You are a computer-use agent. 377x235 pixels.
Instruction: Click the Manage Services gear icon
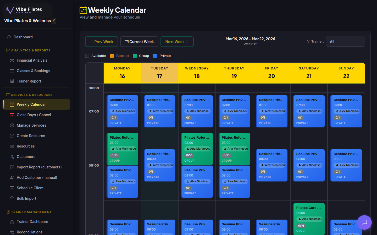[x=12, y=125]
